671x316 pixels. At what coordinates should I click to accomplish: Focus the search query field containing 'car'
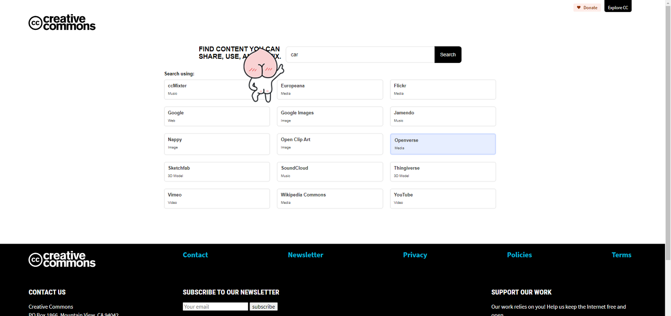pyautogui.click(x=360, y=55)
